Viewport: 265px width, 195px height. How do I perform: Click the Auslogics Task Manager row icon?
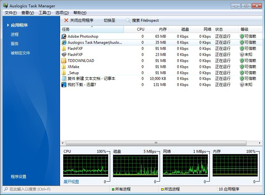(x=64, y=43)
